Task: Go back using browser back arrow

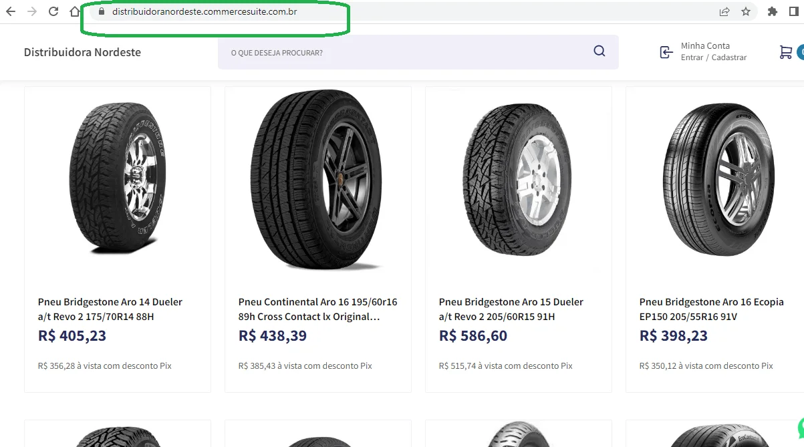Action: coord(11,12)
